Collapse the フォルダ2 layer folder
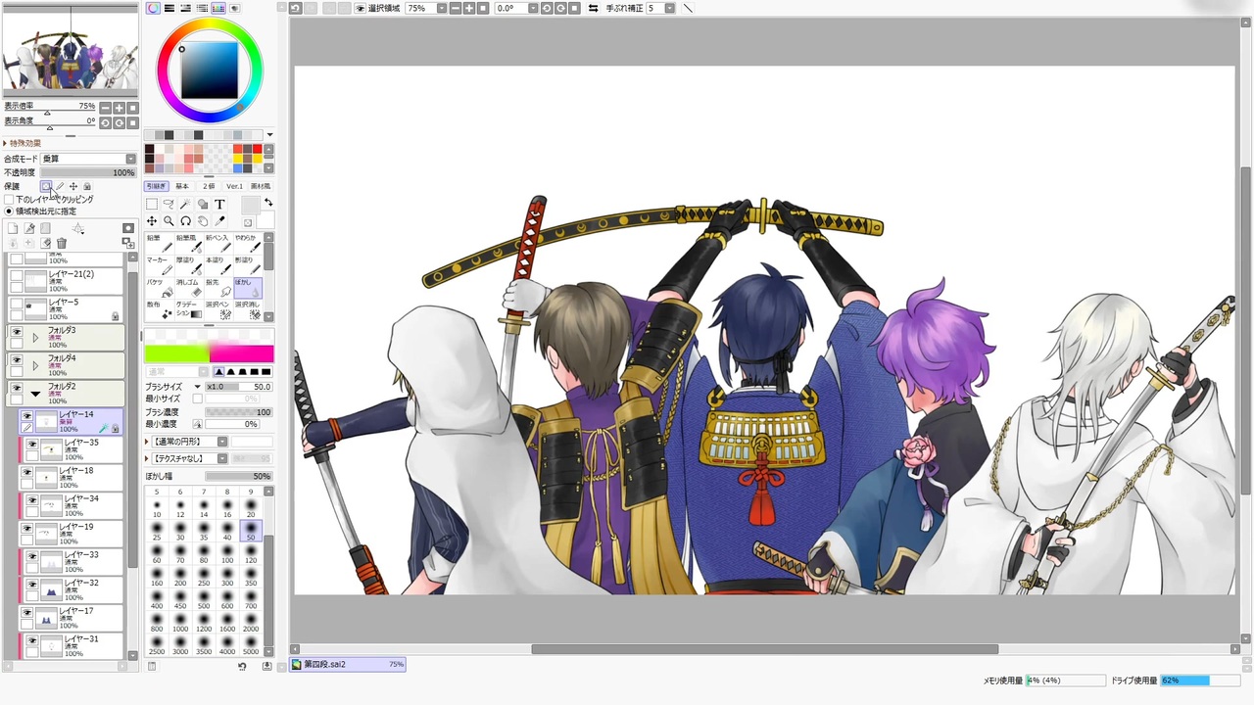This screenshot has width=1254, height=705. click(x=35, y=394)
